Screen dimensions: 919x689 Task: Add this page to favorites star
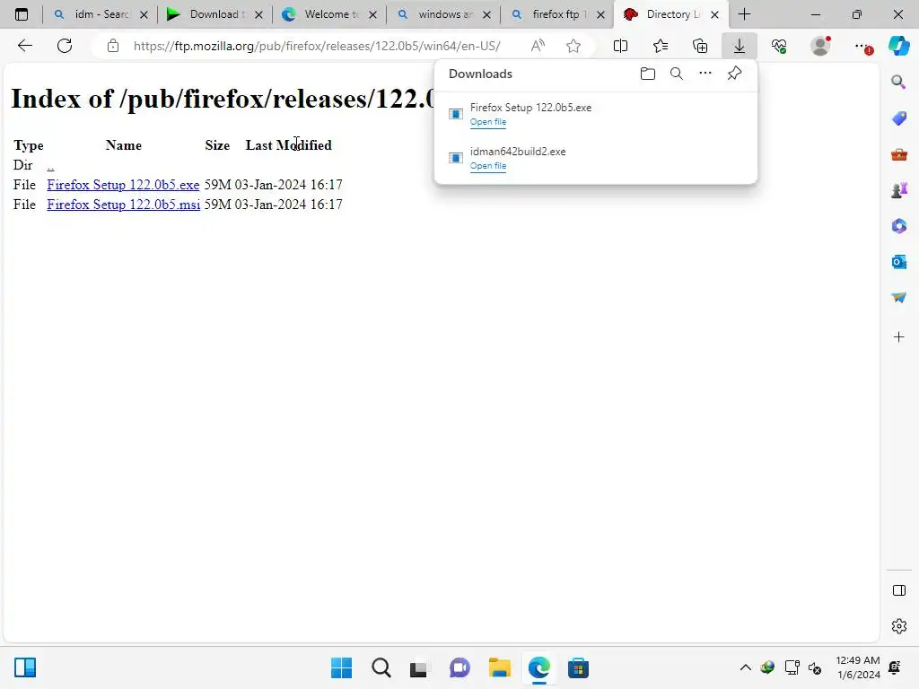(573, 46)
